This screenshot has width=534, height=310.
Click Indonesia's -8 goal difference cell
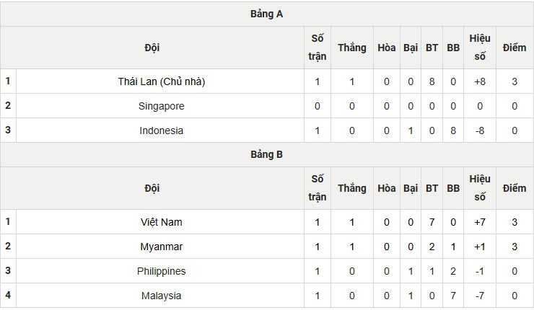click(x=479, y=130)
